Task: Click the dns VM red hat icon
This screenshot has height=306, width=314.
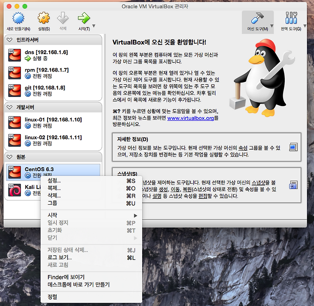Action: click(x=15, y=55)
